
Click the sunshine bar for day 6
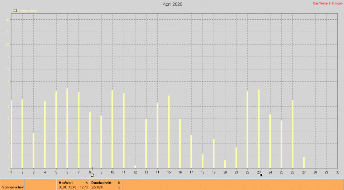coord(67,128)
